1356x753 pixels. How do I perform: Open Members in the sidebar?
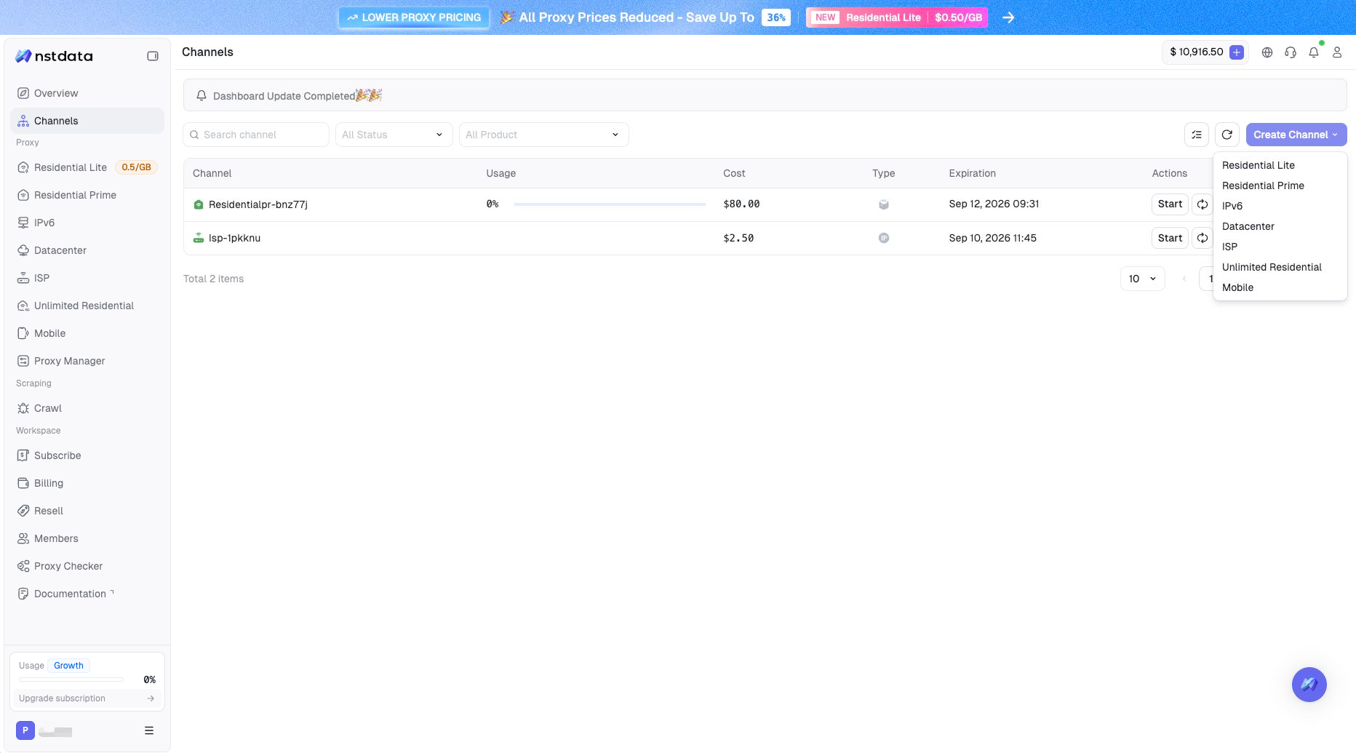[87, 538]
